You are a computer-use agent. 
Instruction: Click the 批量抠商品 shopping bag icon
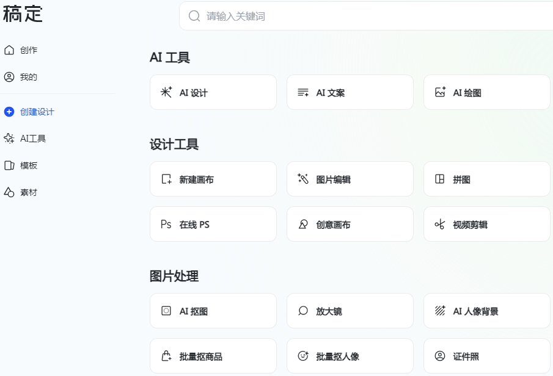(x=166, y=356)
